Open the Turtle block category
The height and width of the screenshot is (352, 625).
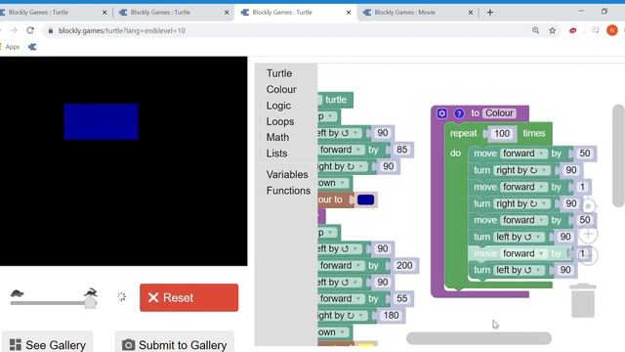pos(279,73)
